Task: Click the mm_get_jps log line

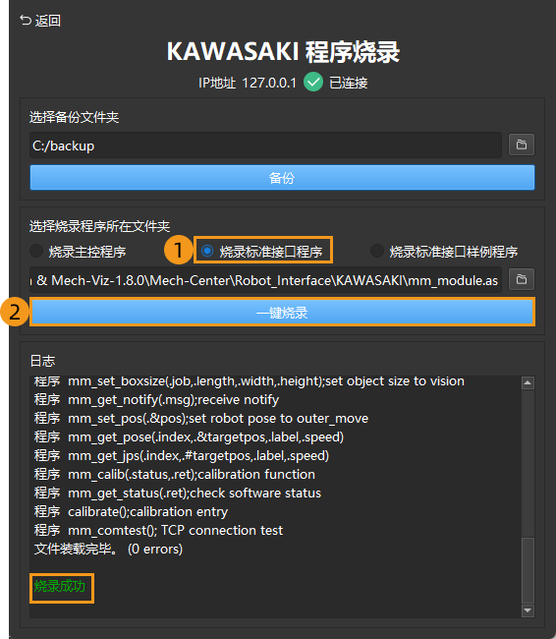Action: pyautogui.click(x=182, y=455)
